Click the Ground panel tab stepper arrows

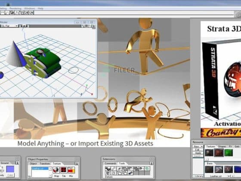coord(17,163)
